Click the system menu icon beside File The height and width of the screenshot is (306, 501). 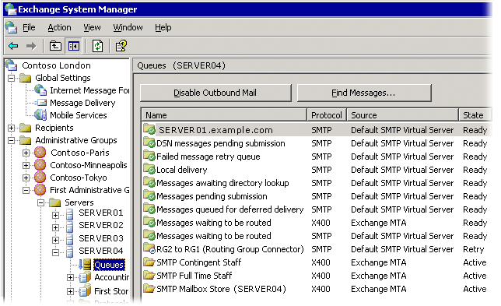pos(11,27)
